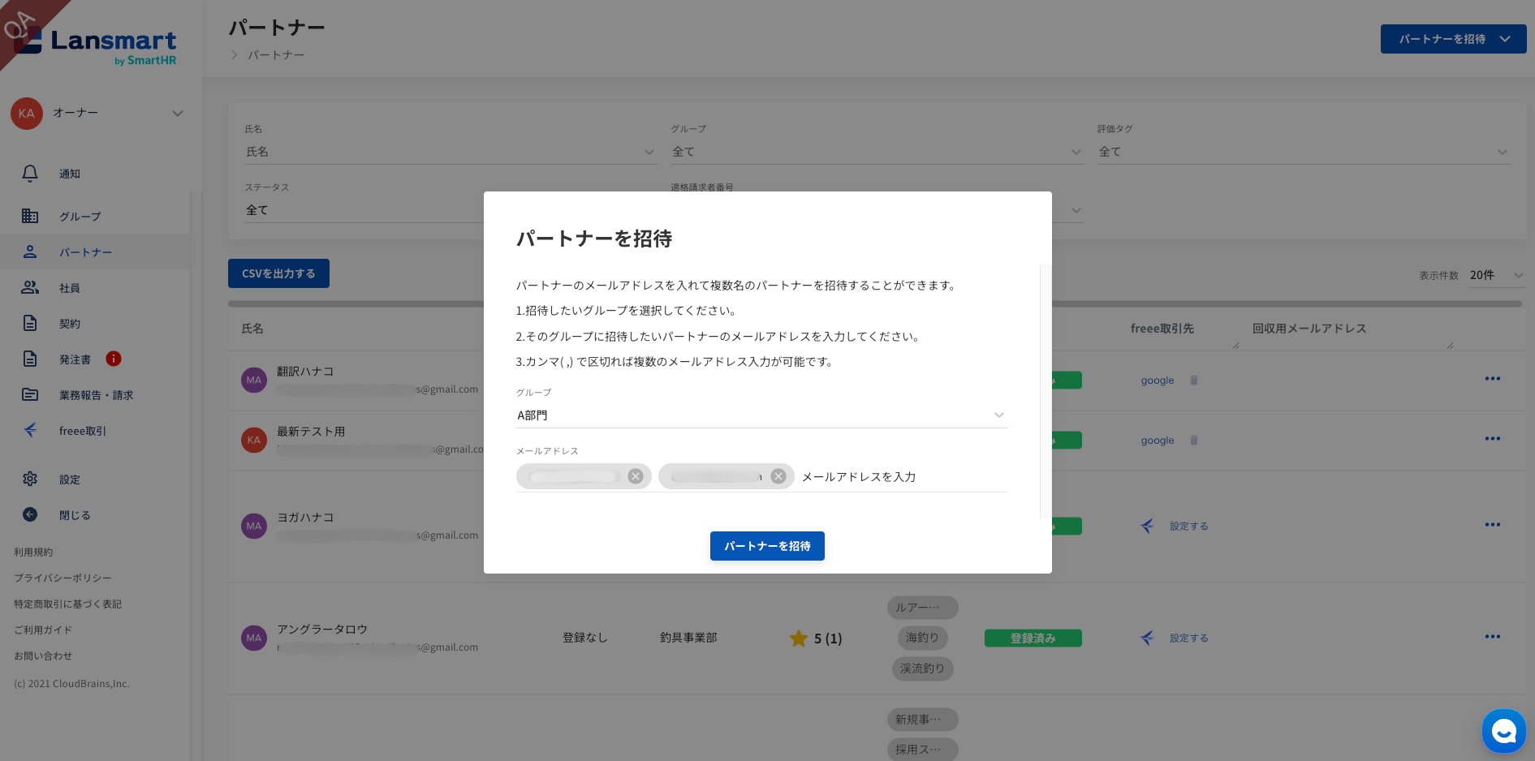
Task: Open the プライバシーポリシー link
Action: (x=63, y=578)
